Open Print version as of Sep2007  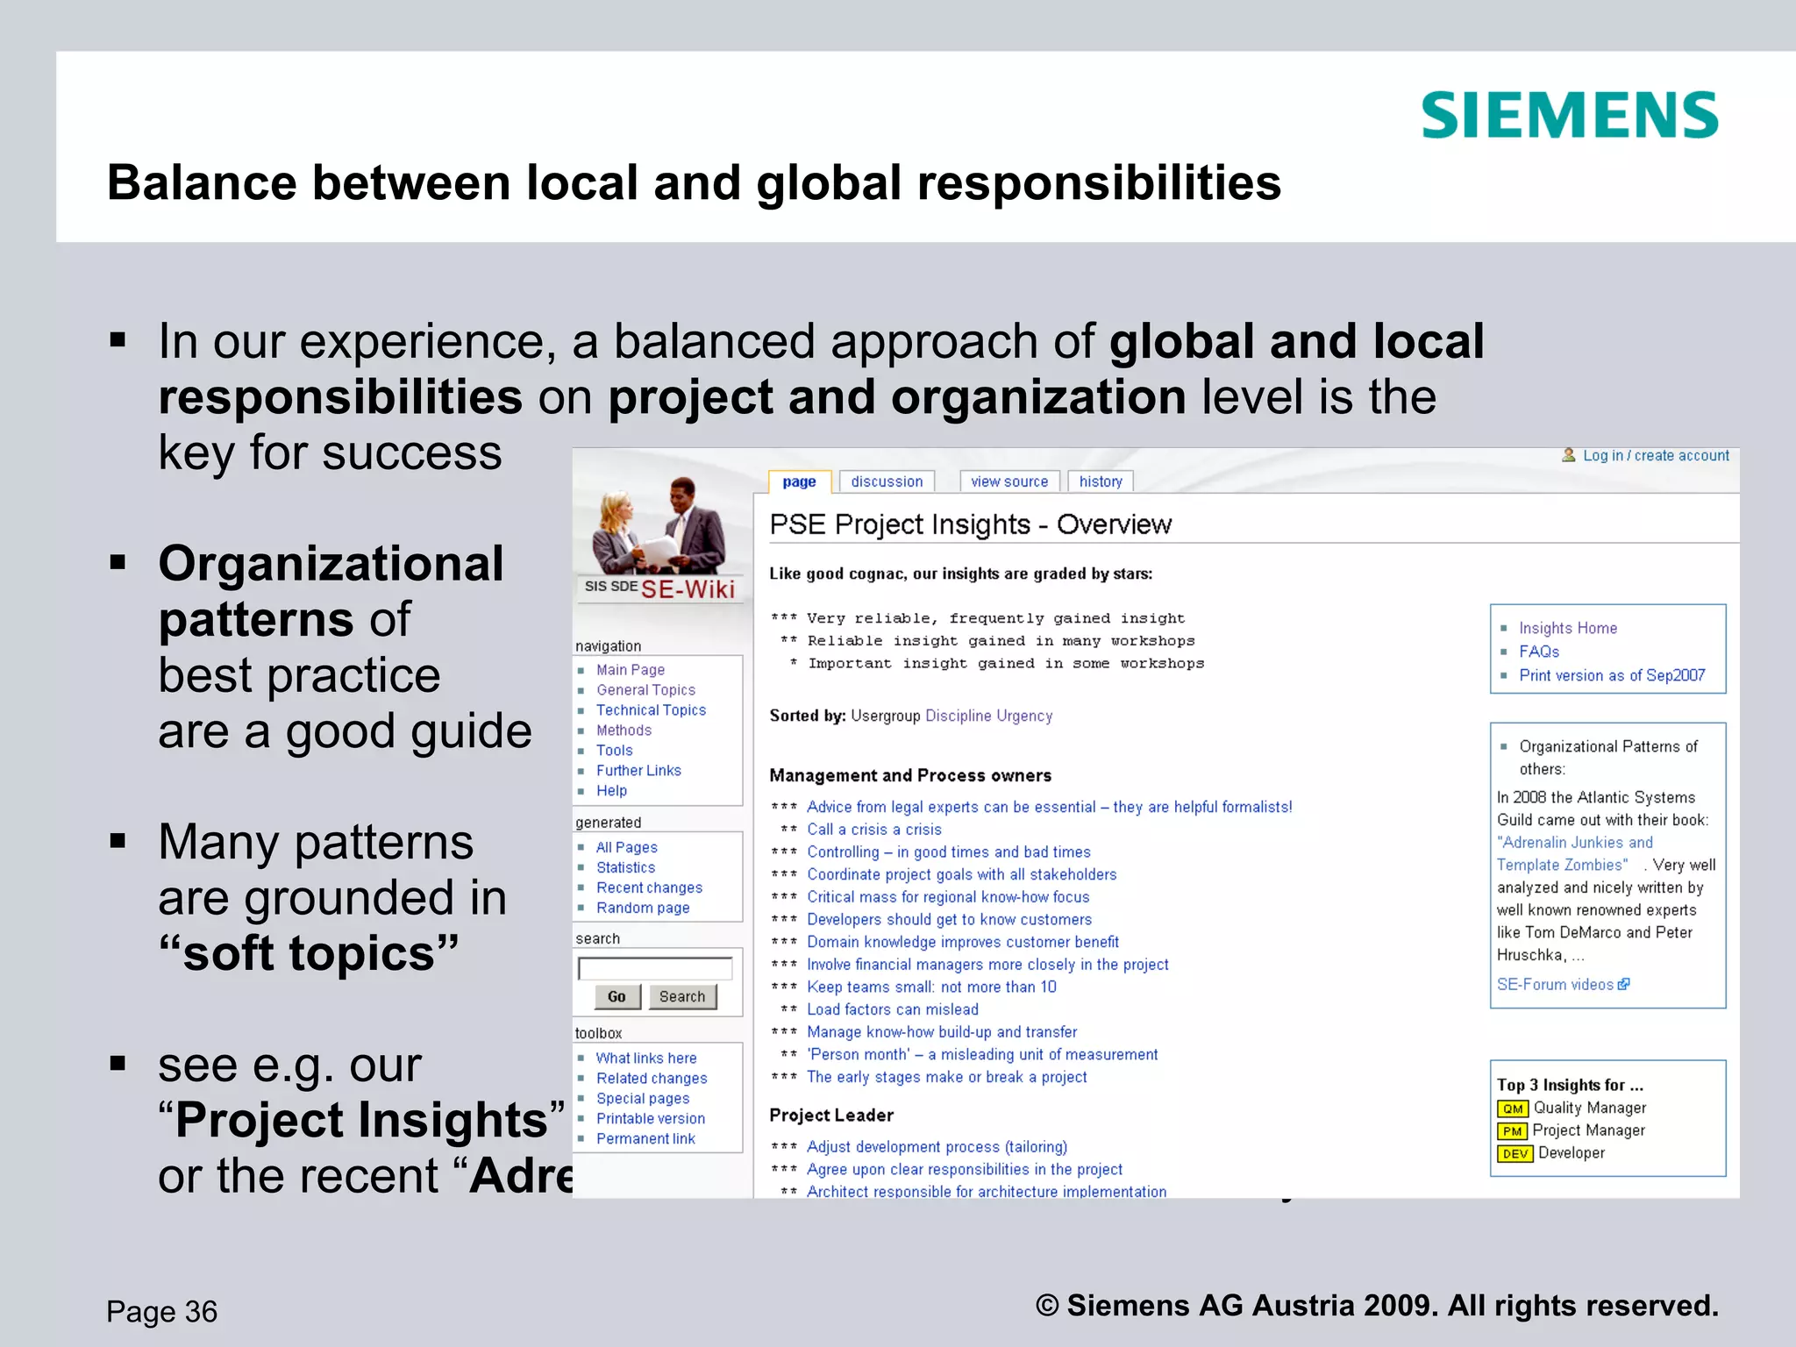pyautogui.click(x=1612, y=675)
